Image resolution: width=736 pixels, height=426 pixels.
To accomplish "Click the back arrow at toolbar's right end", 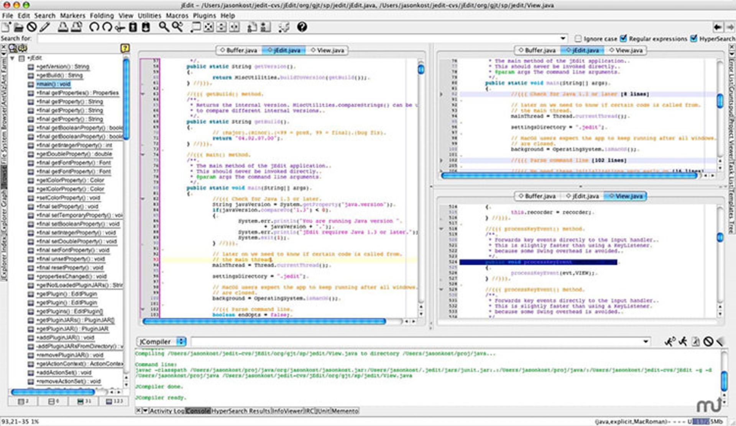I will coord(718,27).
